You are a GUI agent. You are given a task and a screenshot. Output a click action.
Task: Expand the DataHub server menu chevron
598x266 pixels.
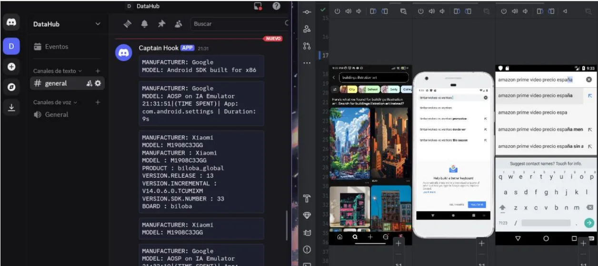98,24
